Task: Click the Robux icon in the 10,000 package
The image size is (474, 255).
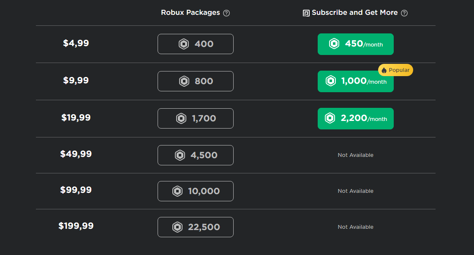Action: tap(177, 191)
